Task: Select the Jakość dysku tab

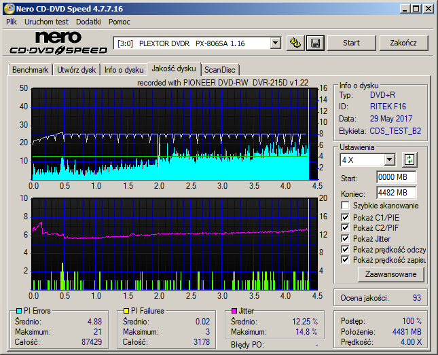Action: click(x=174, y=69)
